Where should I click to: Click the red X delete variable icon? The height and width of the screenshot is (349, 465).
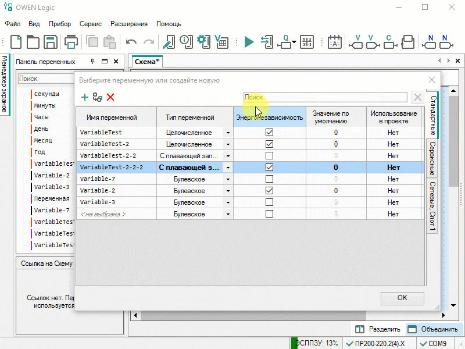point(110,98)
